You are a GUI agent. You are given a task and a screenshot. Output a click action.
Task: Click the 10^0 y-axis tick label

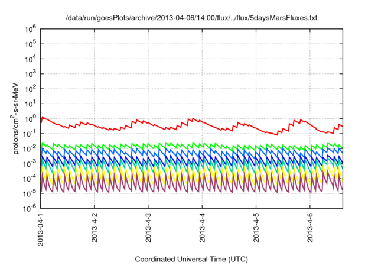click(x=30, y=119)
